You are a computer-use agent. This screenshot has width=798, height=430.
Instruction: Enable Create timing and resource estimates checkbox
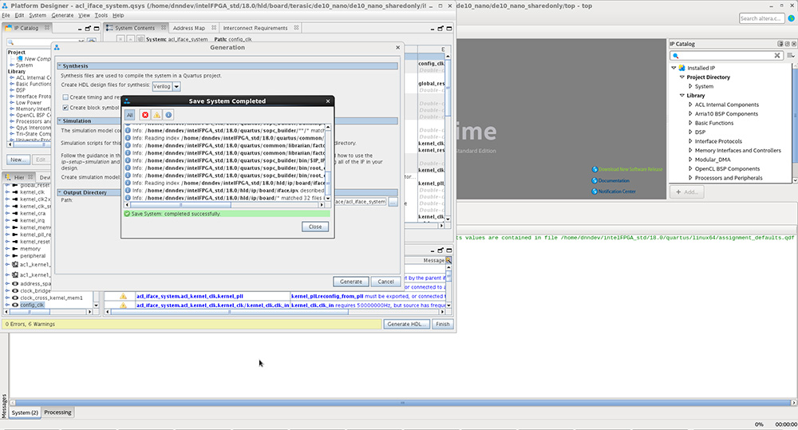tap(65, 97)
